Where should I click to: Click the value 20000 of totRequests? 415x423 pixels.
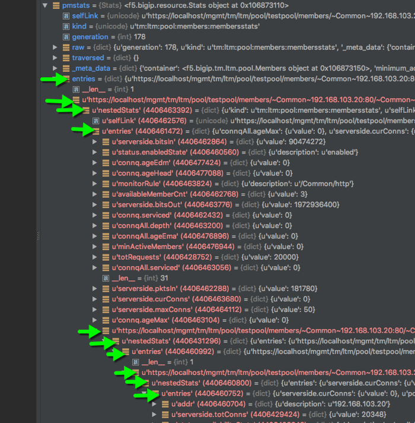click(285, 257)
